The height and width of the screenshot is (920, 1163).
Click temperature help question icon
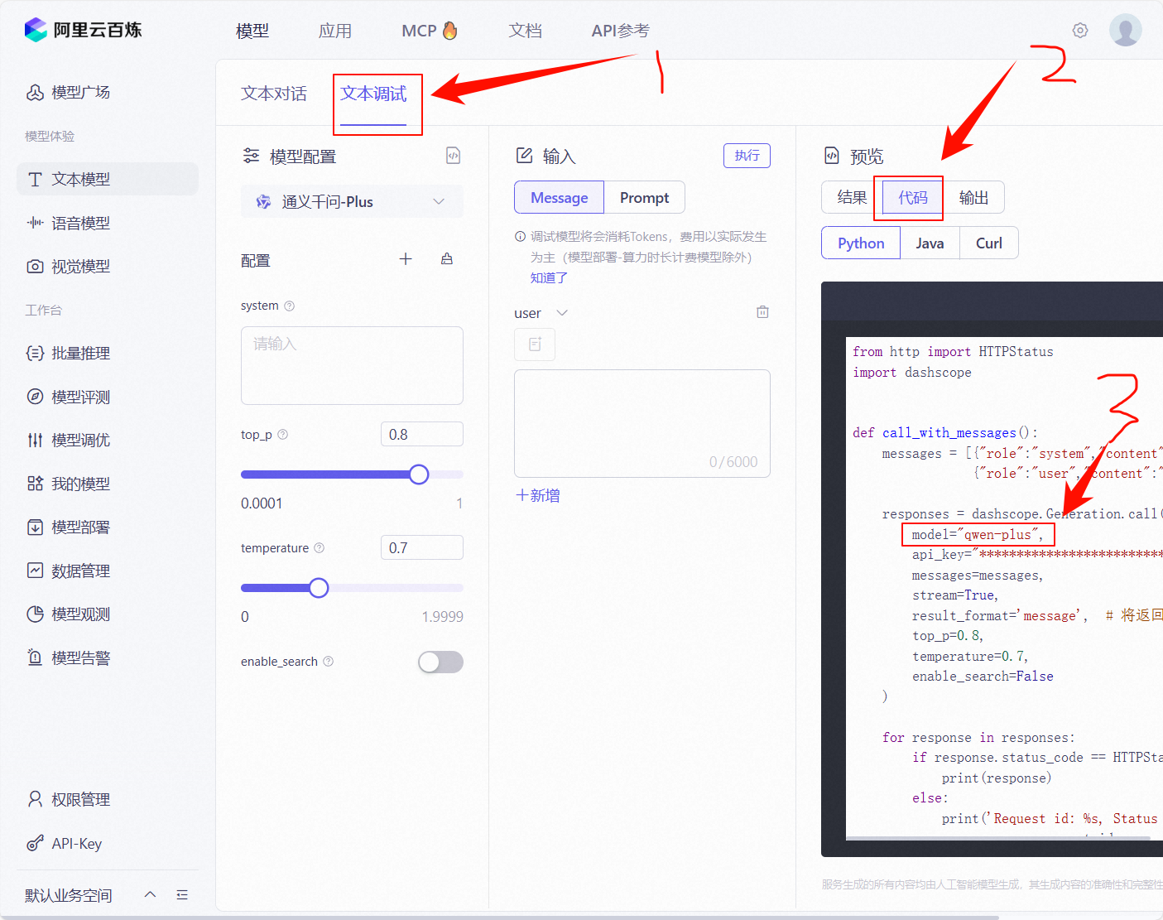point(320,548)
